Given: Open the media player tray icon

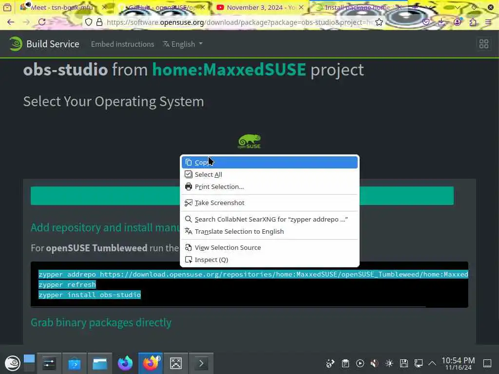Looking at the screenshot, I should pyautogui.click(x=360, y=363).
